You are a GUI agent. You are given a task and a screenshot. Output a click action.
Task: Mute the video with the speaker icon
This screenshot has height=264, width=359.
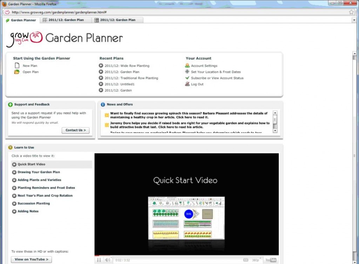108,260
